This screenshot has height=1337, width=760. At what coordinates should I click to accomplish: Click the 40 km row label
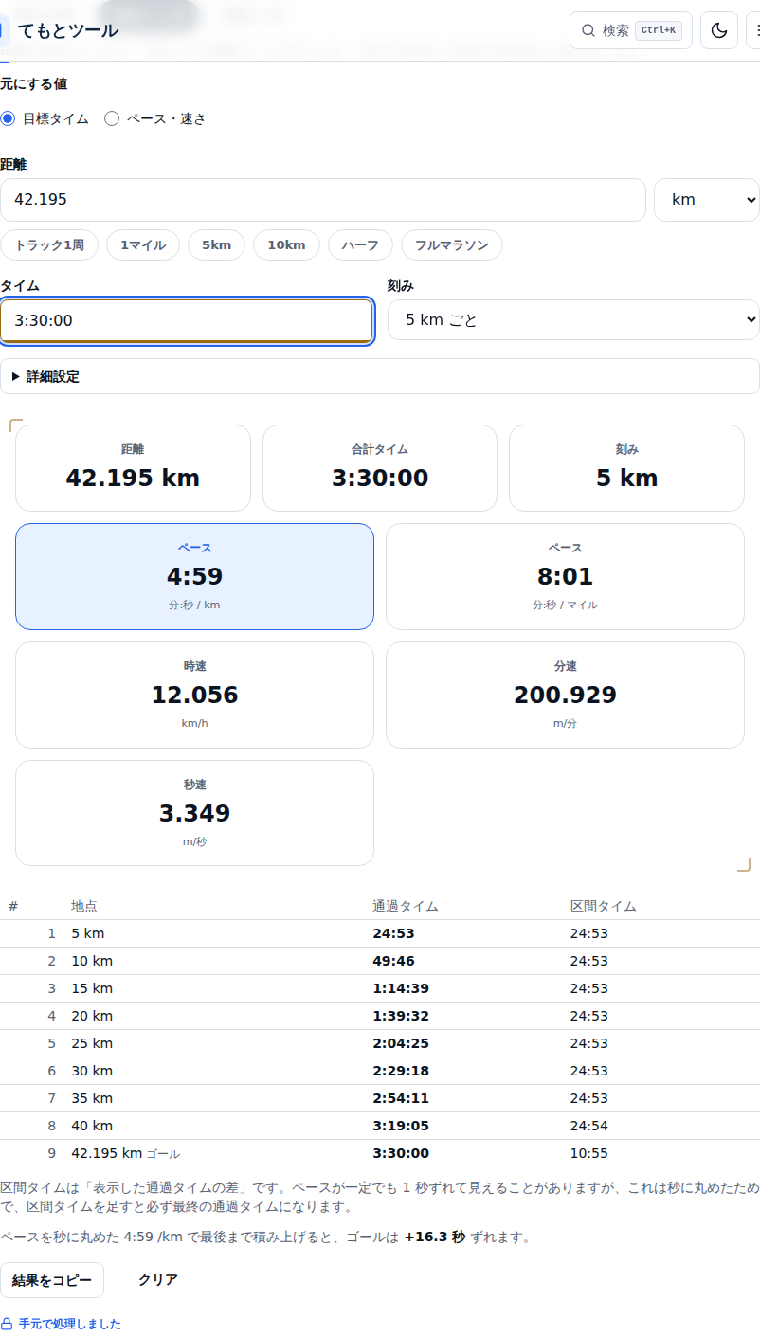click(92, 1126)
